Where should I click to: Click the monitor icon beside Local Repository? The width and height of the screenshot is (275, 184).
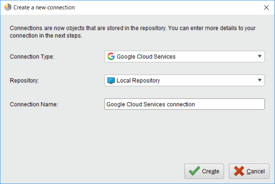click(111, 81)
